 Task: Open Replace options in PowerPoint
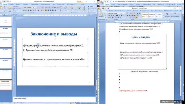click(91, 9)
